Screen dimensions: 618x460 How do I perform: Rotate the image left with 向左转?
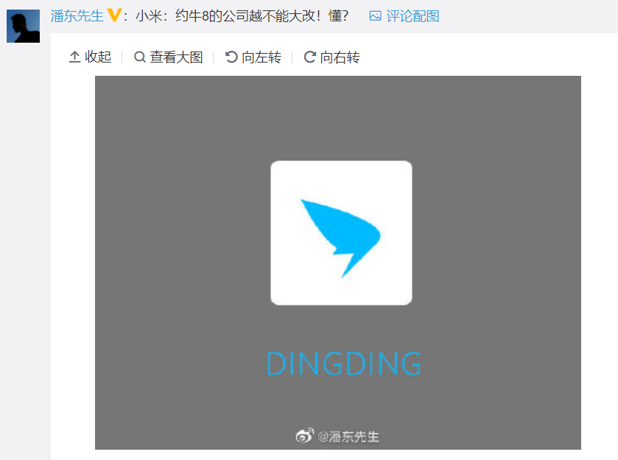(x=253, y=57)
